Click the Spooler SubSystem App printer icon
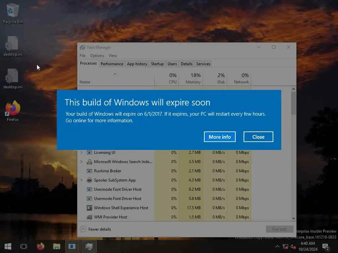This screenshot has width=338, height=253. [89, 180]
